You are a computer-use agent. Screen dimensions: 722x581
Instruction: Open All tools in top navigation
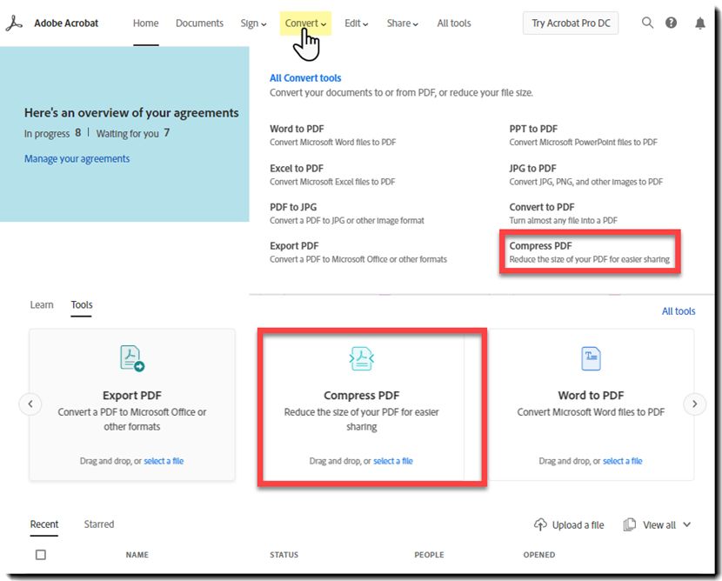click(454, 23)
